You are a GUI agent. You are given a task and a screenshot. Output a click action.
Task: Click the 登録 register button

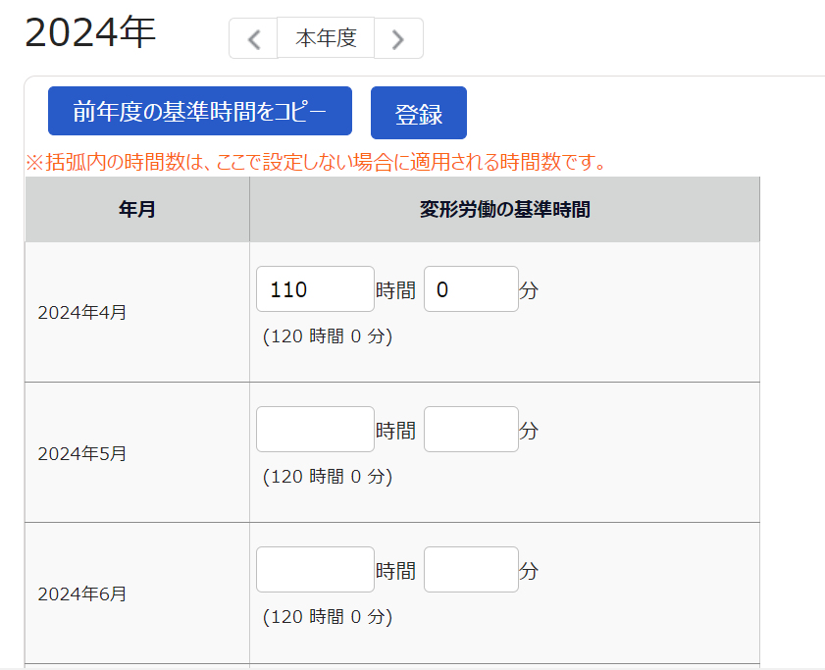click(x=419, y=113)
